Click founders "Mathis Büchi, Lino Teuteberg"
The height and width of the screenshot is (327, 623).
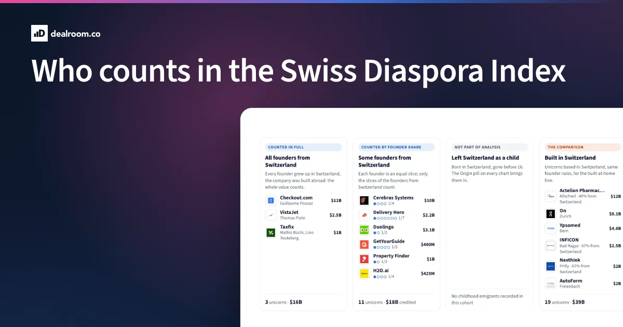point(297,235)
